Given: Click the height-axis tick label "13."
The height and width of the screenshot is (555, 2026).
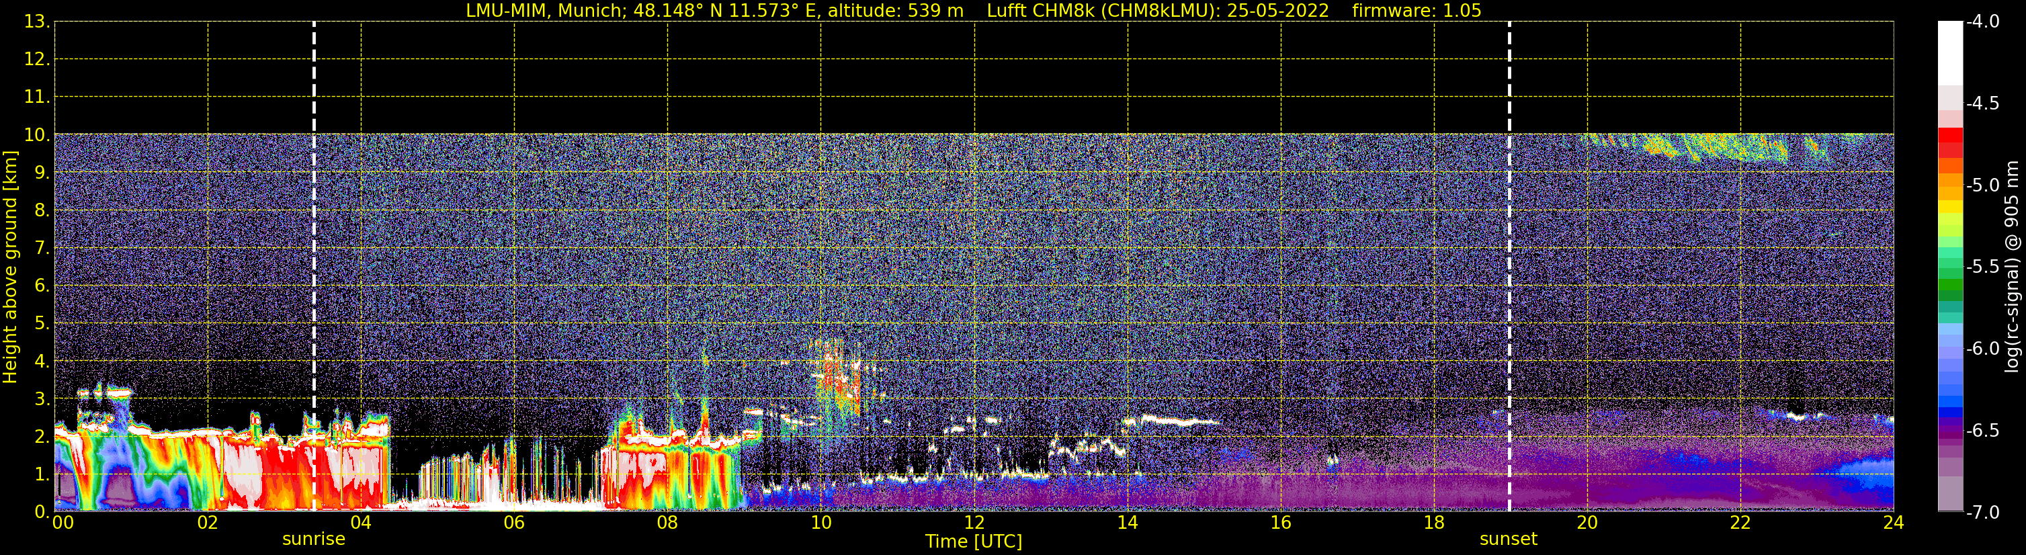Looking at the screenshot, I should point(37,22).
